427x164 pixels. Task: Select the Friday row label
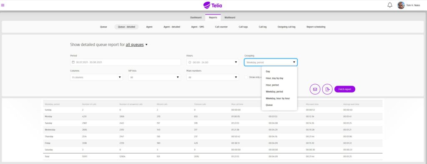48,143
